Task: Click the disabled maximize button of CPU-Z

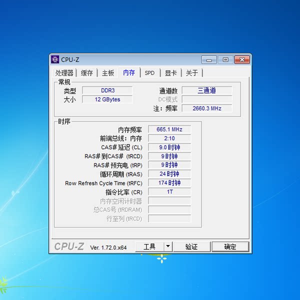Action: (x=225, y=60)
